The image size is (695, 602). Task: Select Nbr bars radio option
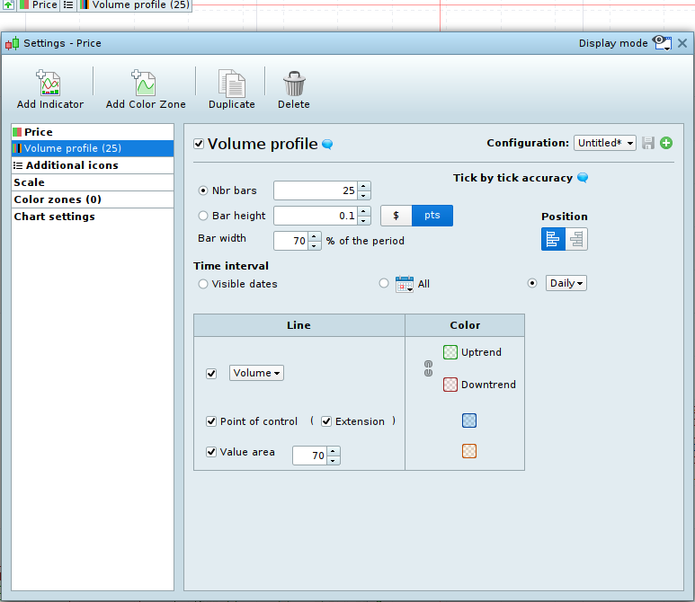point(203,190)
